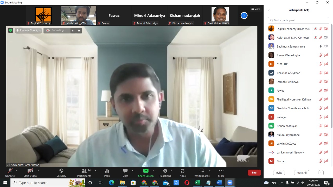Pause the meeting recording
The width and height of the screenshot is (333, 187).
pyautogui.click(x=73, y=30)
